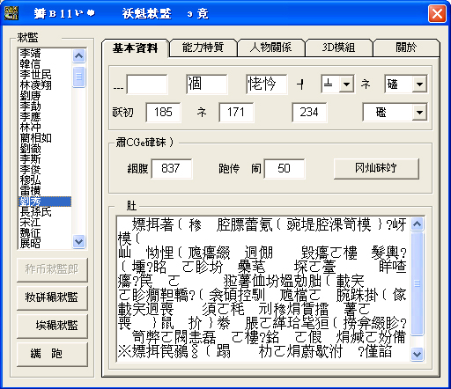
Task: Click the description text scroll-up arrow
Action: point(417,224)
